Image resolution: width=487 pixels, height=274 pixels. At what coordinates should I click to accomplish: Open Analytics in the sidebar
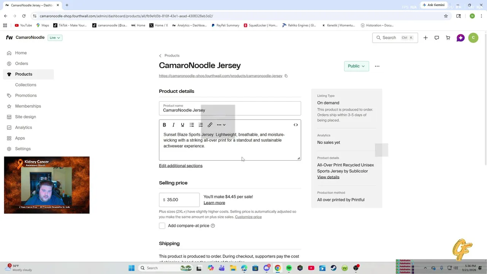pos(29,127)
